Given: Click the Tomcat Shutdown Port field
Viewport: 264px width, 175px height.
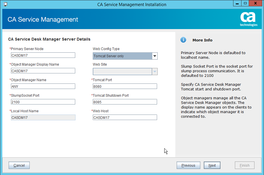Looking at the screenshot, I should click(x=125, y=102).
